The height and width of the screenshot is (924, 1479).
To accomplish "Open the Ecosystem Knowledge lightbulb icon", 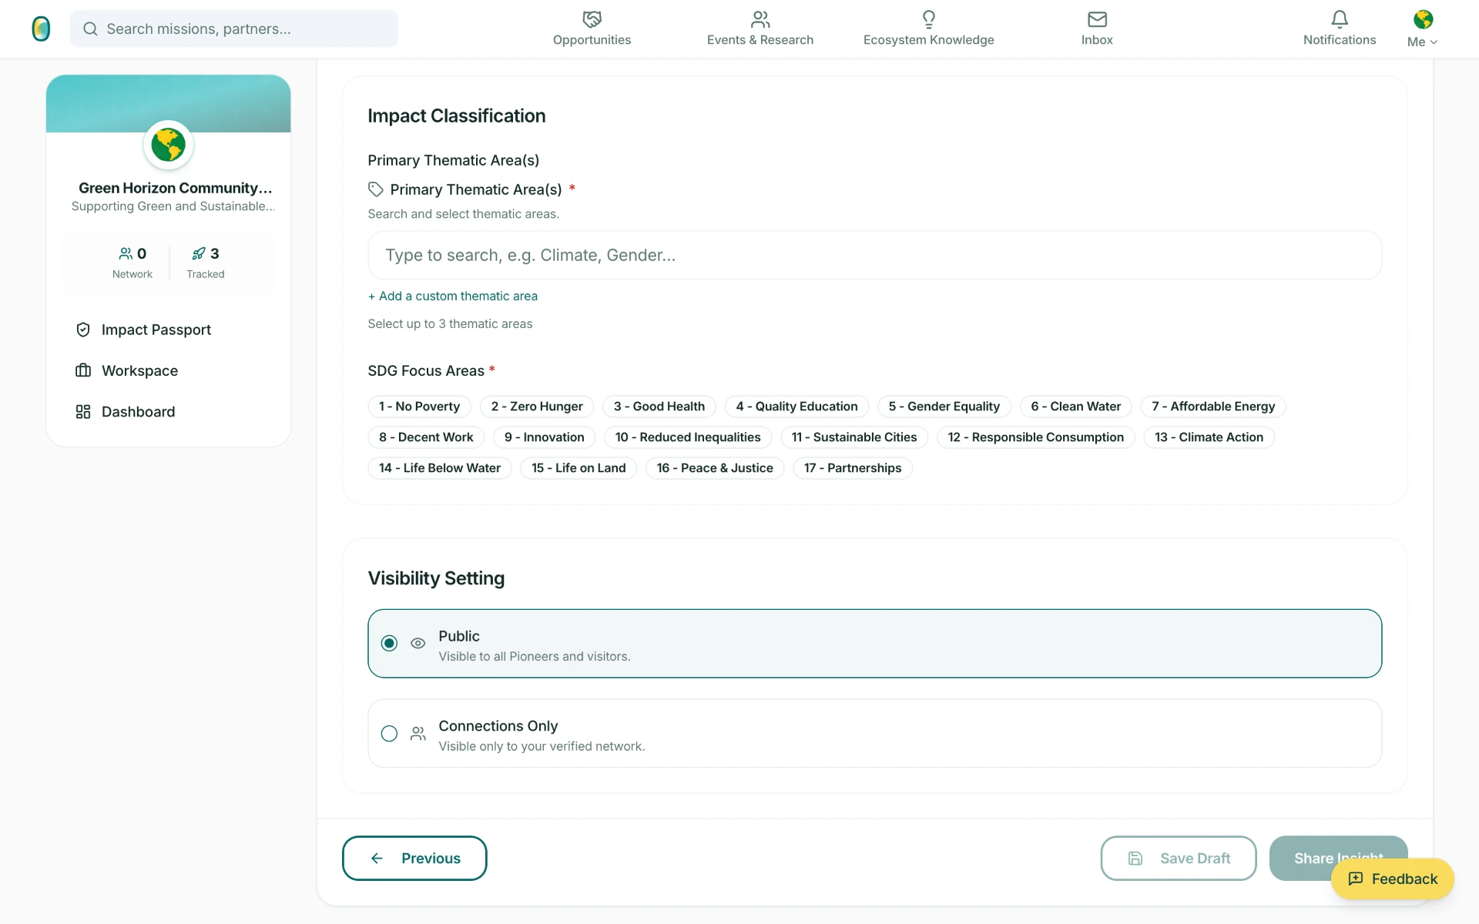I will tap(928, 19).
